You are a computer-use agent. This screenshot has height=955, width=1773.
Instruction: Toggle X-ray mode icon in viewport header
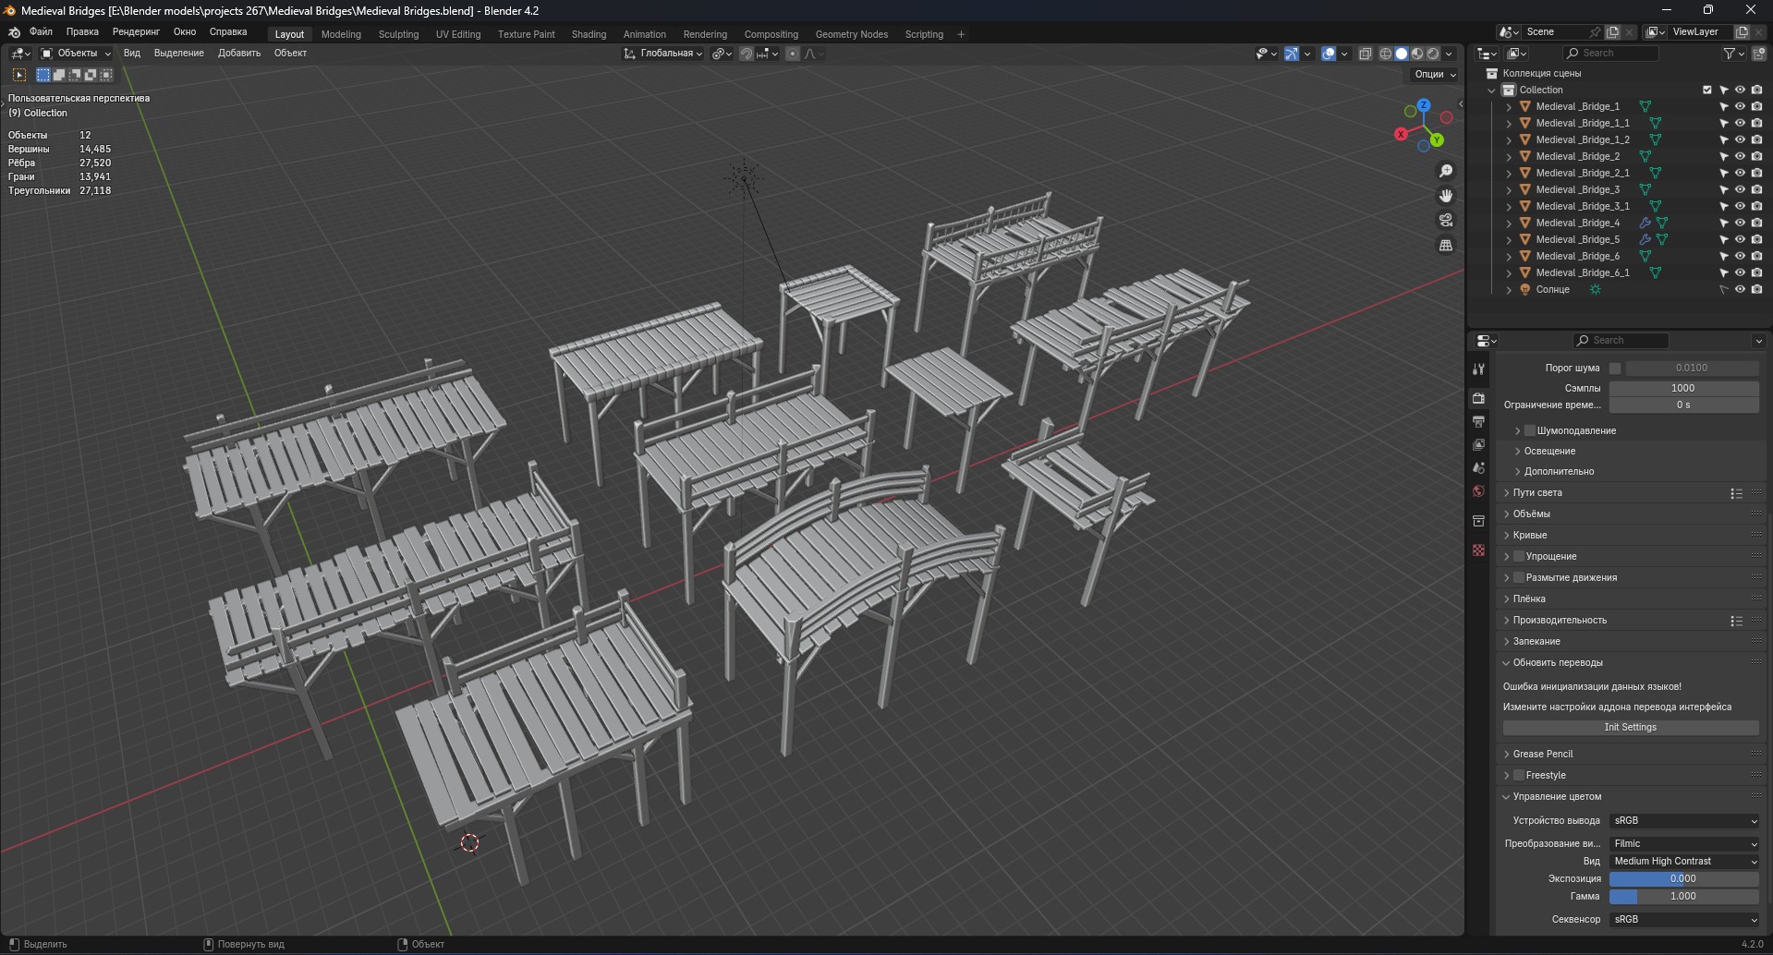click(x=1366, y=54)
